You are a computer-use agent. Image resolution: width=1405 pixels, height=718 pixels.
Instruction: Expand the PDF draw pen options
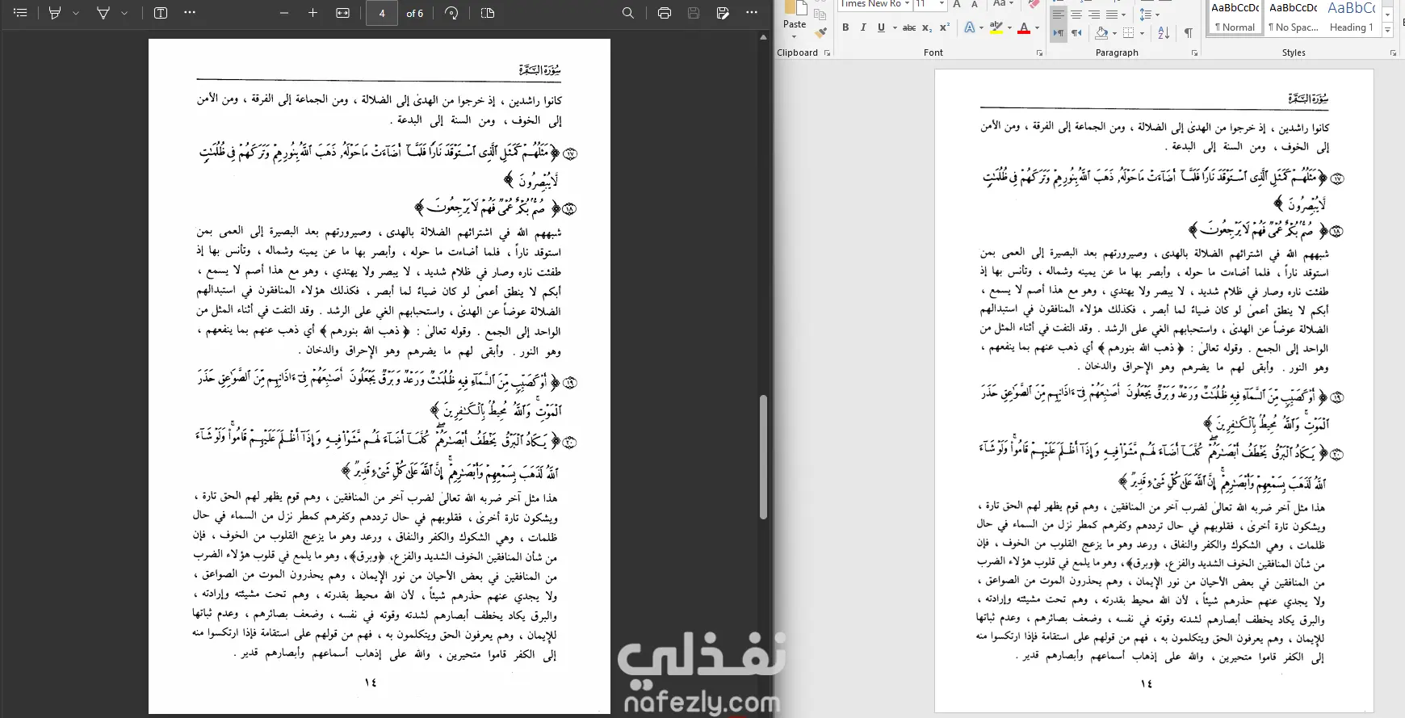coord(124,13)
